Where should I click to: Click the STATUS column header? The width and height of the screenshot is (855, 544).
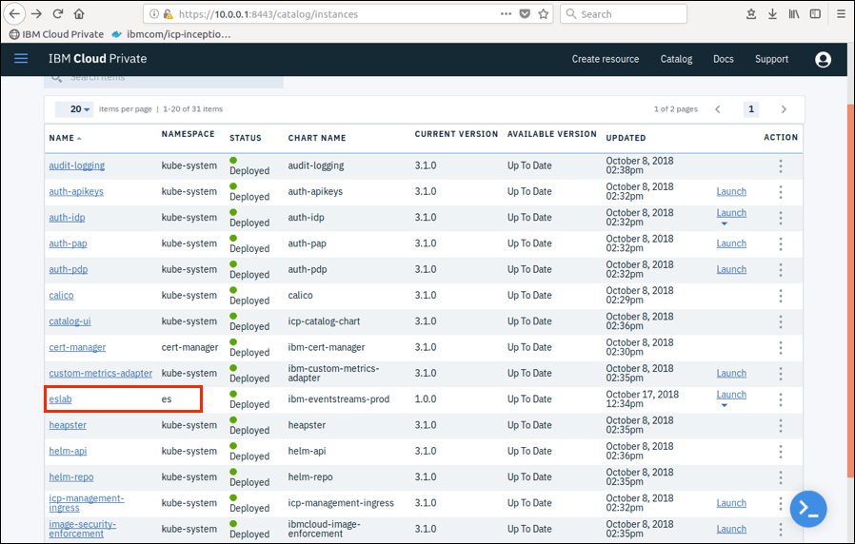(x=246, y=138)
